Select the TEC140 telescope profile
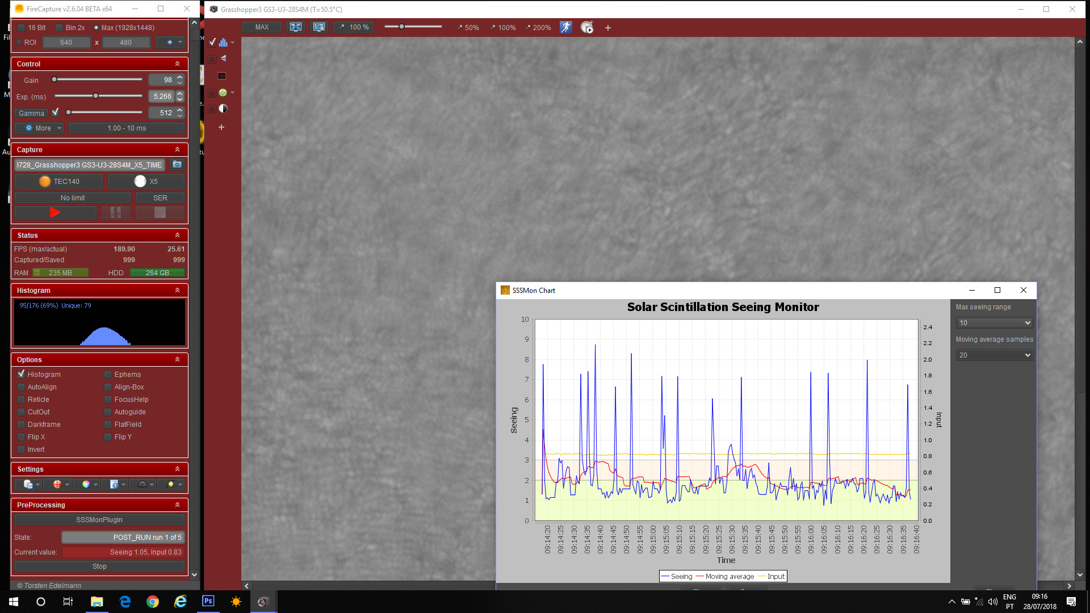The image size is (1090, 613). click(x=58, y=182)
